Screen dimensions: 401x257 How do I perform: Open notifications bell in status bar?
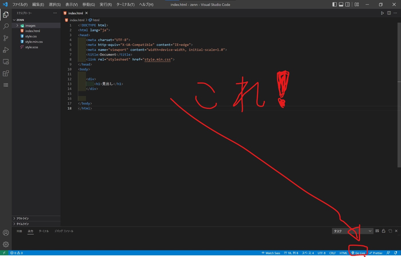click(396, 253)
